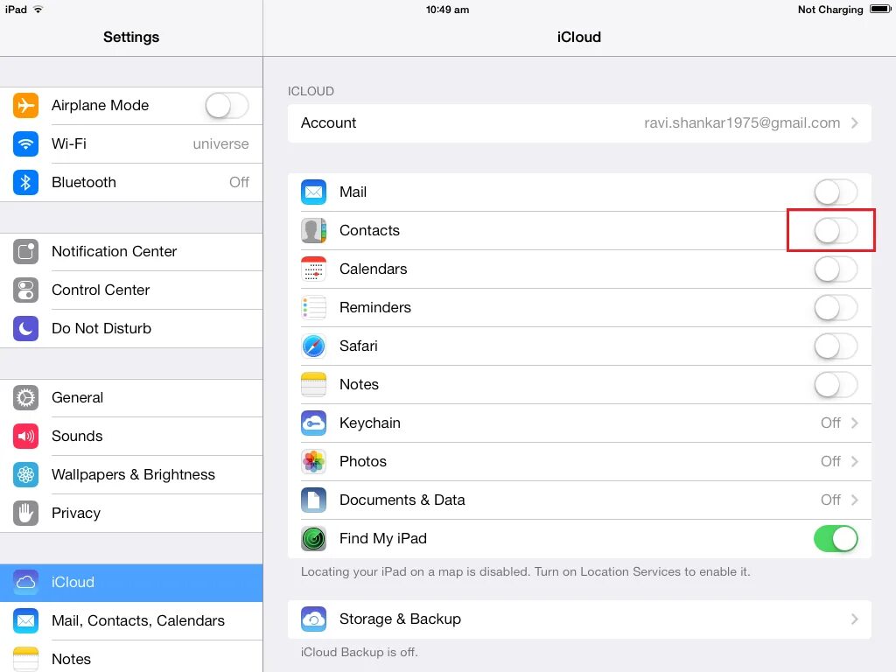The width and height of the screenshot is (896, 672).
Task: Tap the Documents & Data label
Action: (402, 500)
